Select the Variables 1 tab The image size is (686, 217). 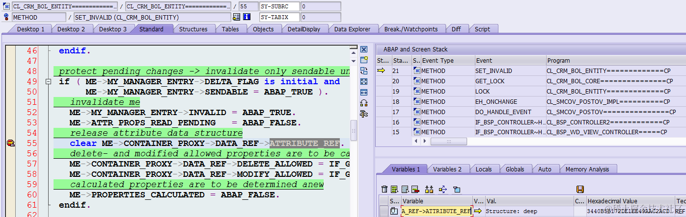pos(406,169)
